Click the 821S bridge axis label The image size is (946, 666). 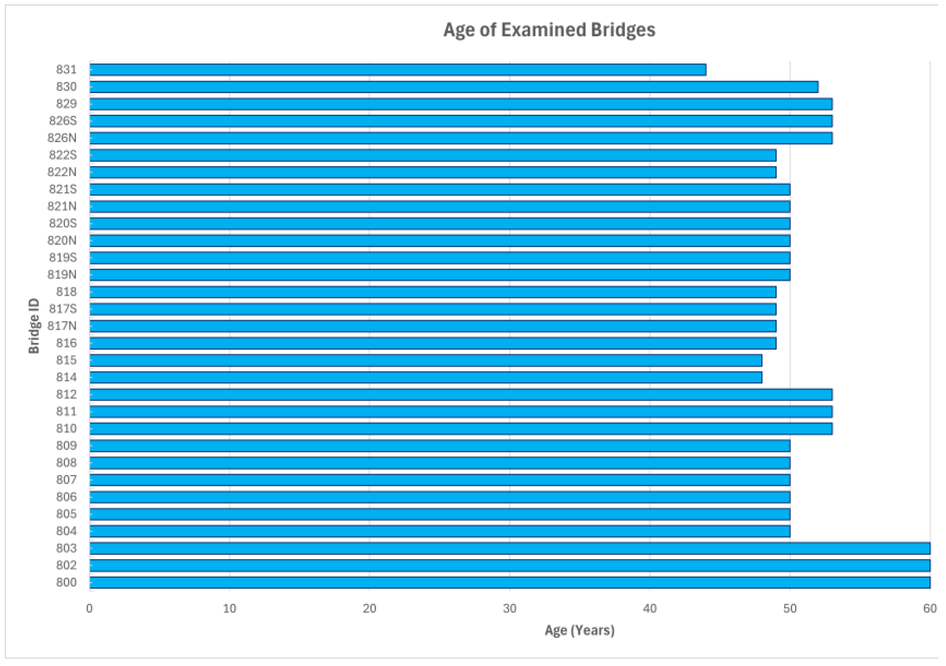point(63,189)
